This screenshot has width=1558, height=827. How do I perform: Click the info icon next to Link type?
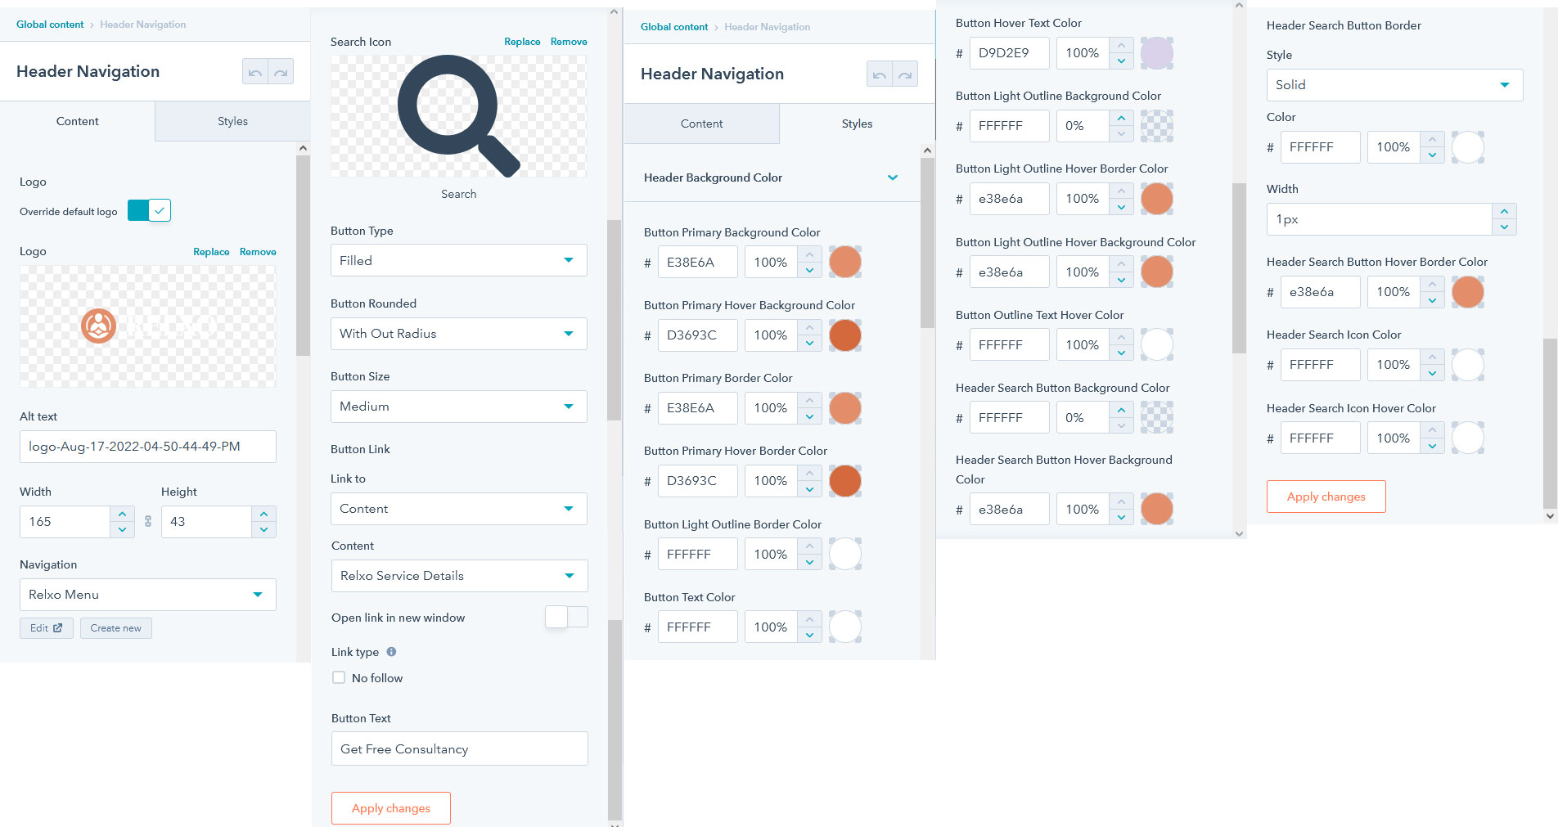[x=391, y=652]
